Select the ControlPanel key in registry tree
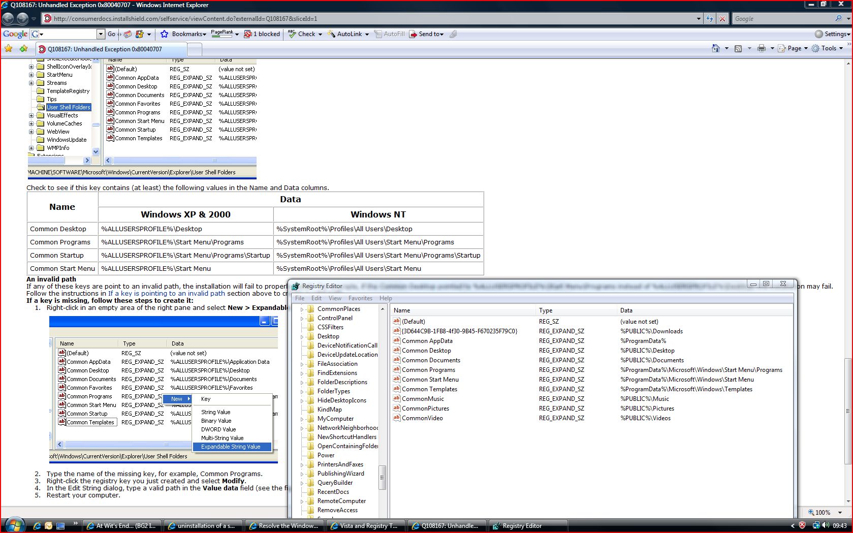 335,318
